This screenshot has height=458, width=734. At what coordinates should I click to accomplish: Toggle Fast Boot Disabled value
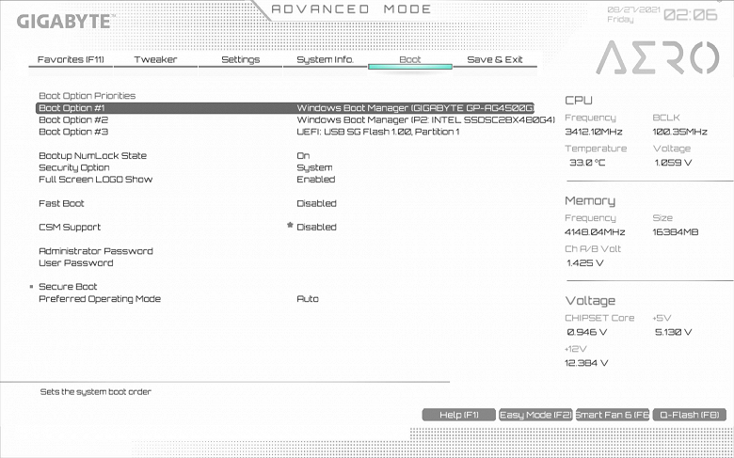[316, 203]
